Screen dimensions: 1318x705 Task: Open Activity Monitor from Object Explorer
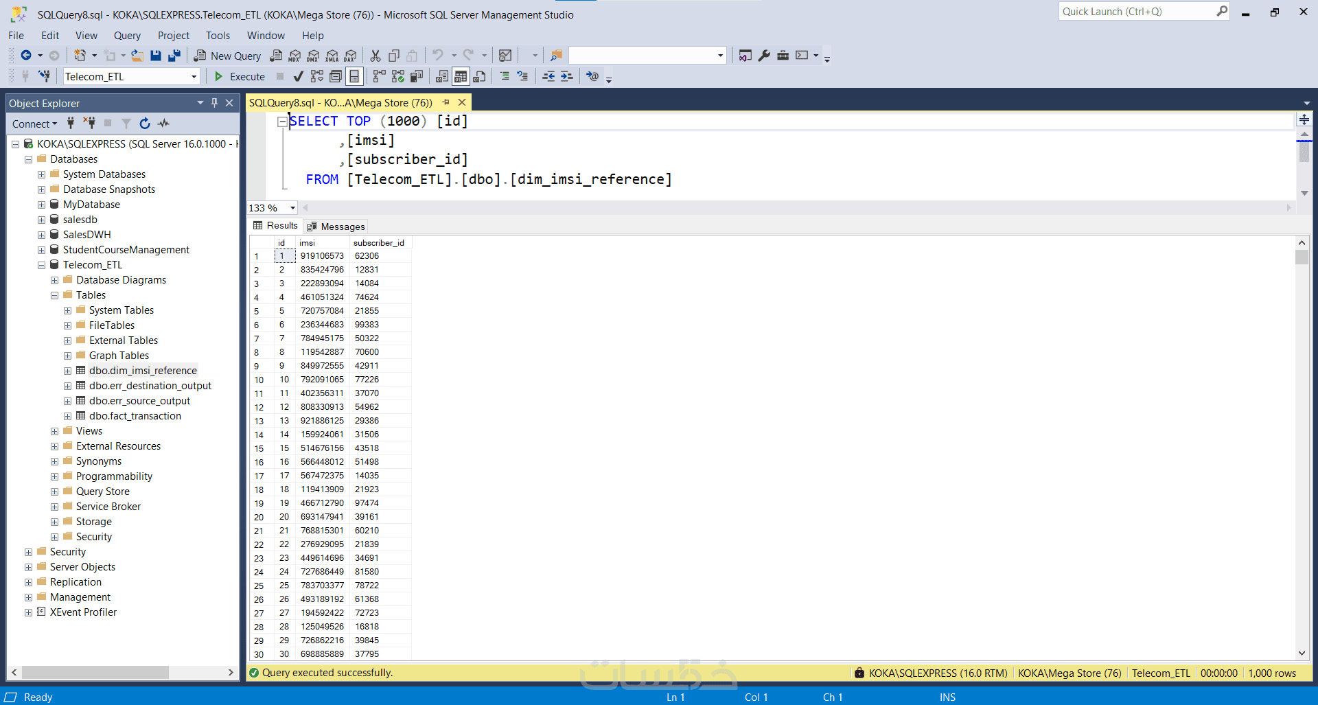[x=163, y=124]
